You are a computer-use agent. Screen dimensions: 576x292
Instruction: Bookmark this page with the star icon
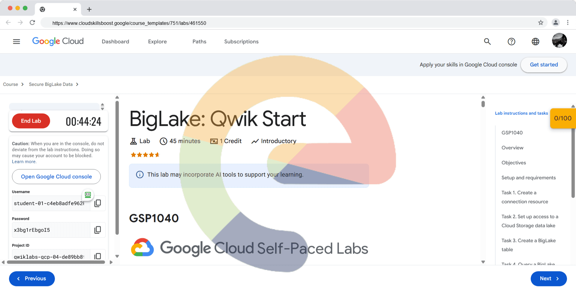541,22
